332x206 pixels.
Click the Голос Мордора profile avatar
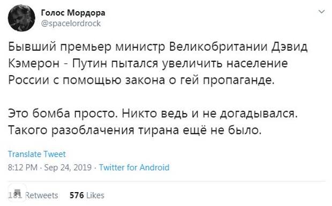click(21, 18)
